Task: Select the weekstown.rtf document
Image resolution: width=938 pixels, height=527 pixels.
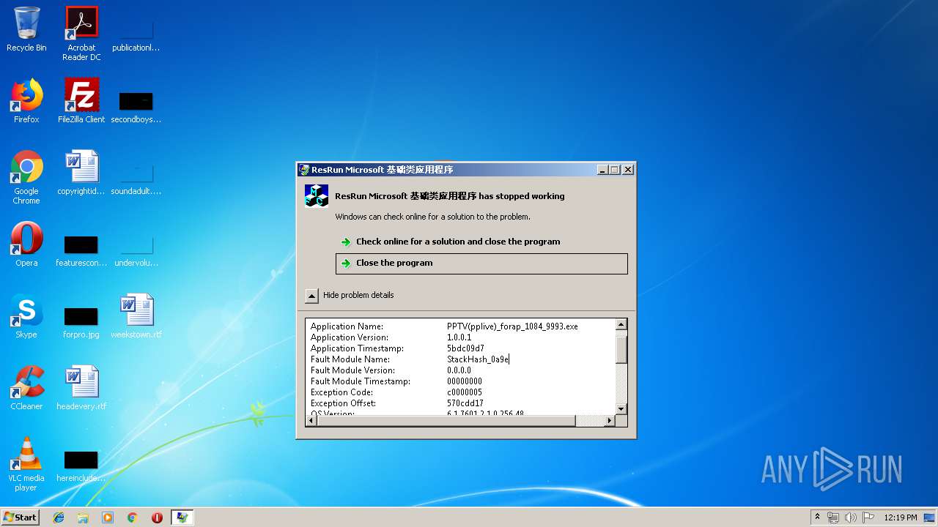Action: (x=136, y=316)
